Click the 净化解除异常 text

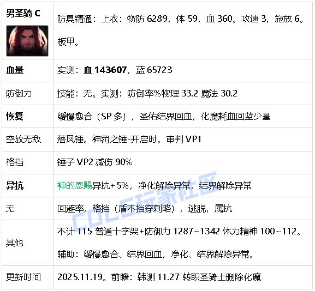[164, 185]
